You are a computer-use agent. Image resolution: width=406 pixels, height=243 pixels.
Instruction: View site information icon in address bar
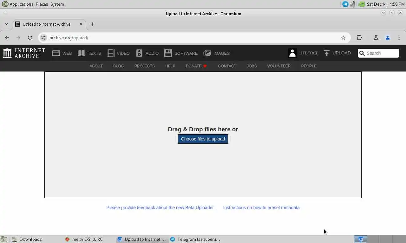pyautogui.click(x=43, y=38)
